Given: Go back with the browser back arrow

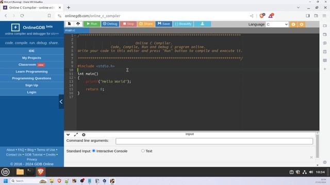Looking at the screenshot, I should point(6,16).
